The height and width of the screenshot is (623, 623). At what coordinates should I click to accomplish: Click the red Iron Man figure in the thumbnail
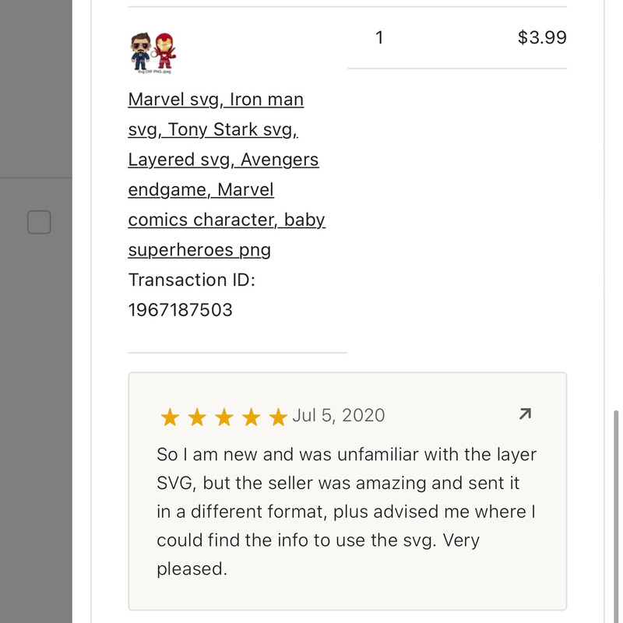(164, 51)
